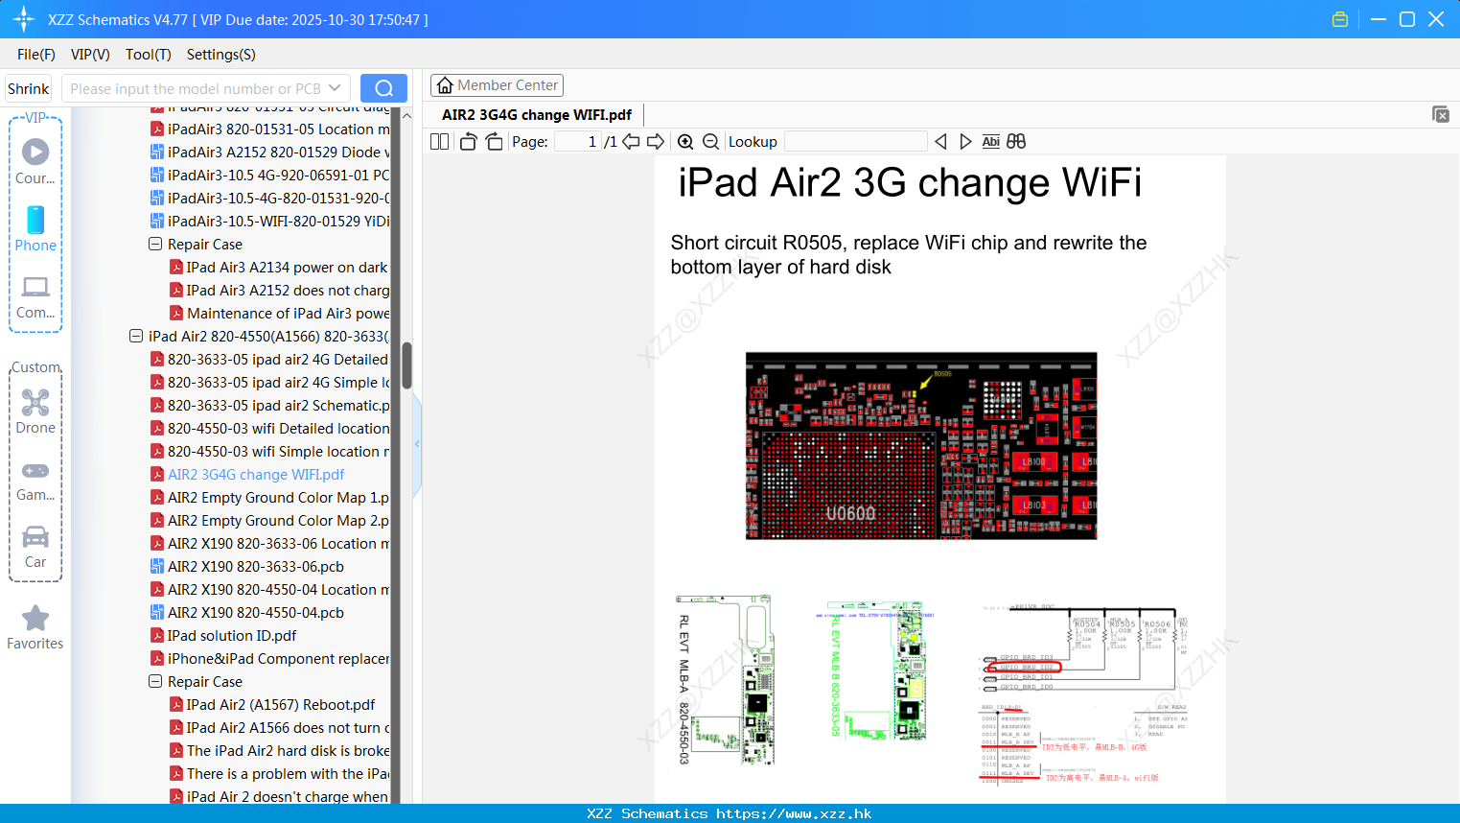The image size is (1460, 823).
Task: Open The iPad Air2 hard disk is broken case
Action: click(280, 751)
